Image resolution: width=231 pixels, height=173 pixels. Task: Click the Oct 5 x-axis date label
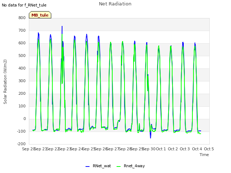[x=209, y=149]
